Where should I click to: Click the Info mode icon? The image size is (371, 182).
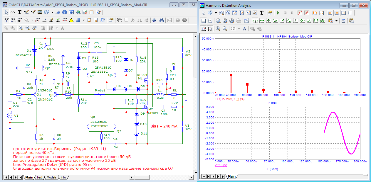(64, 12)
